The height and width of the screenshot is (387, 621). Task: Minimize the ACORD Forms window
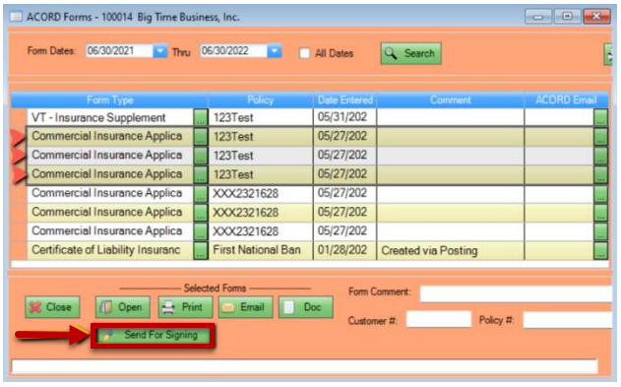(537, 17)
